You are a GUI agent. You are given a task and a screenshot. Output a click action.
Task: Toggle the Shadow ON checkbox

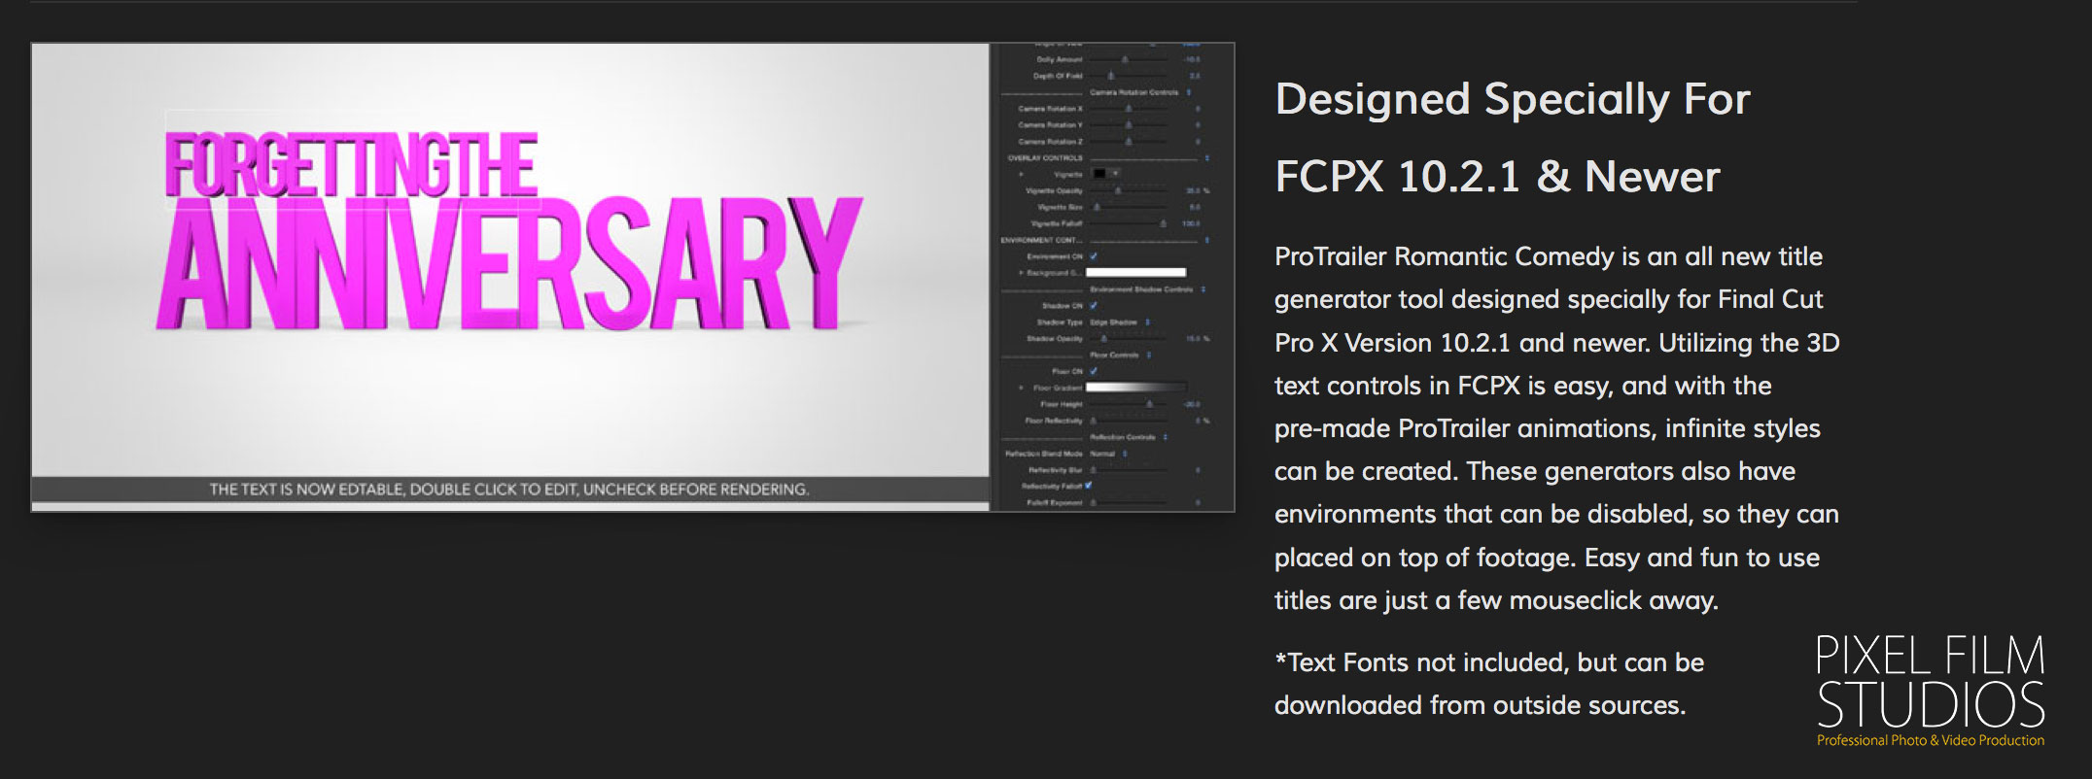[x=1094, y=305]
